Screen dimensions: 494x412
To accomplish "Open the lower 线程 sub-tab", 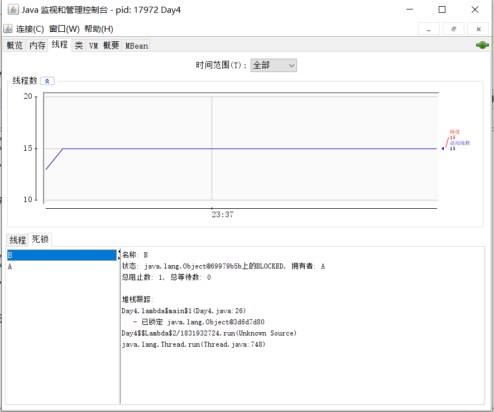I will (x=17, y=240).
